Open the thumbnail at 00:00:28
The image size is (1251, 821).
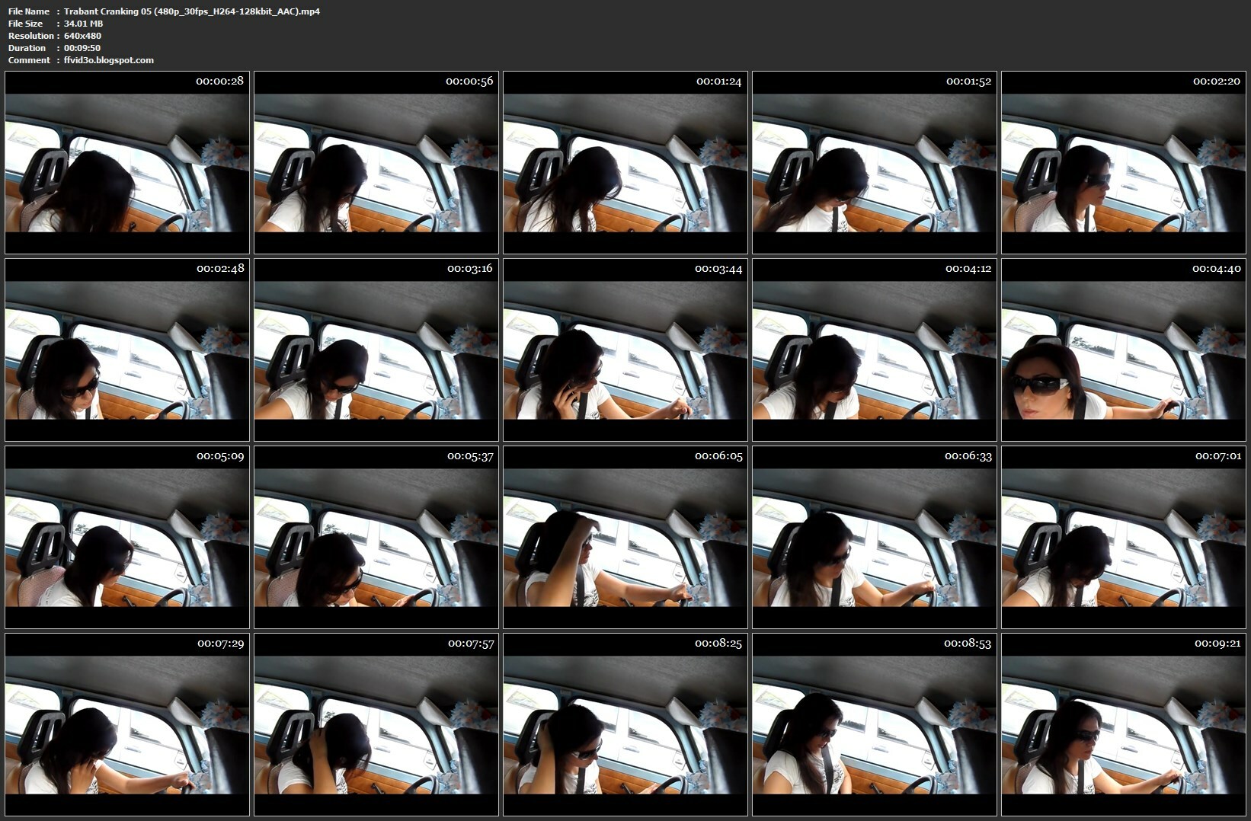(127, 162)
